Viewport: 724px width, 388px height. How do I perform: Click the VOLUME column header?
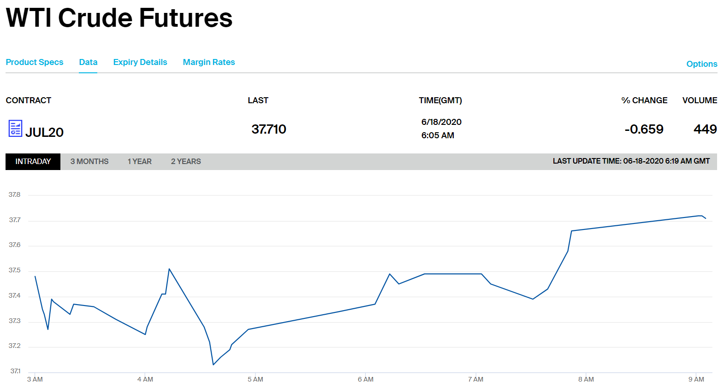700,100
